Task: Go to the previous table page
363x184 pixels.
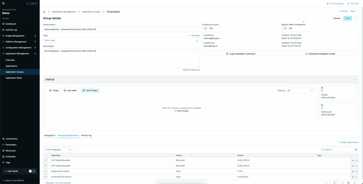Action: pyautogui.click(x=330, y=183)
